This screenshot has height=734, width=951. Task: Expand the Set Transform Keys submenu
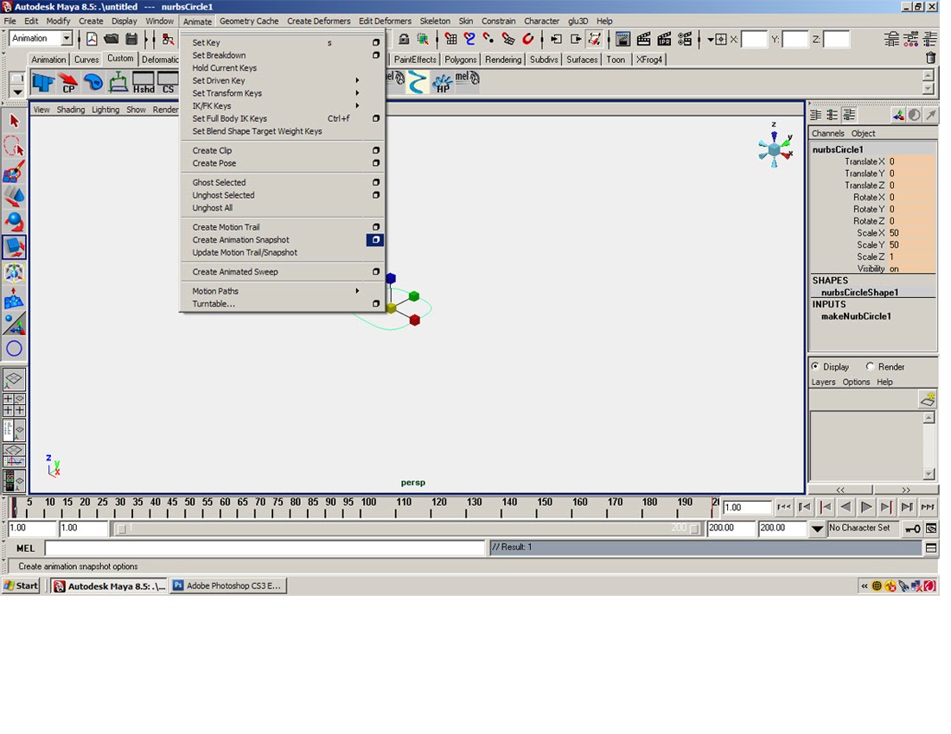coord(357,93)
